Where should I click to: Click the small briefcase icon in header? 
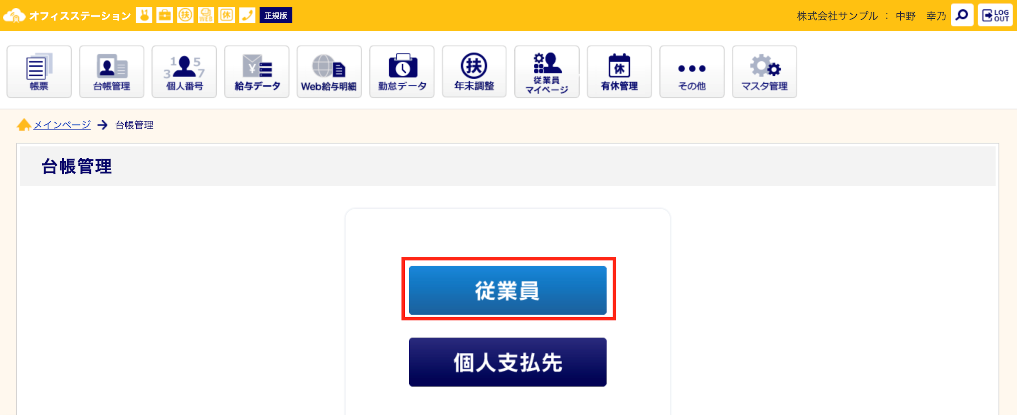pyautogui.click(x=164, y=15)
